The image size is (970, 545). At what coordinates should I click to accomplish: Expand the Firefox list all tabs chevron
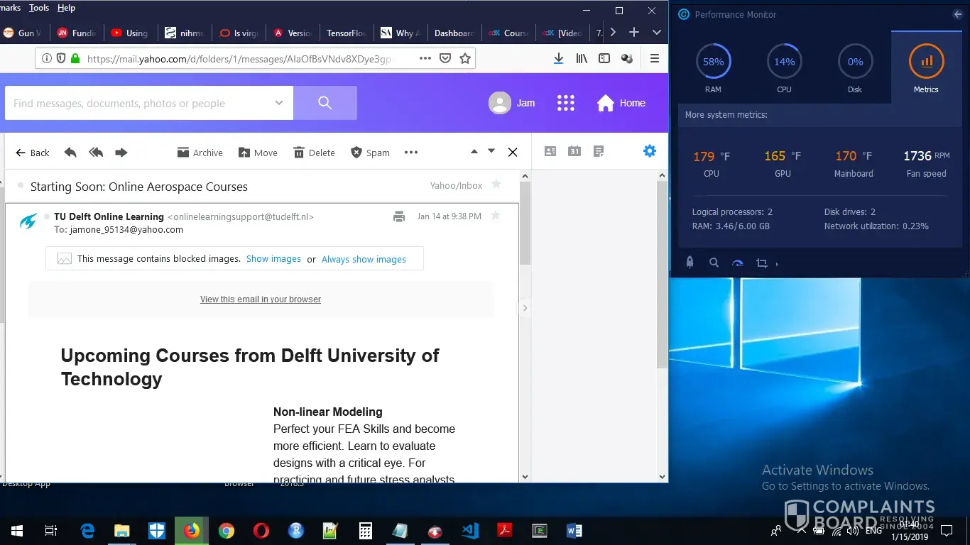click(x=657, y=32)
